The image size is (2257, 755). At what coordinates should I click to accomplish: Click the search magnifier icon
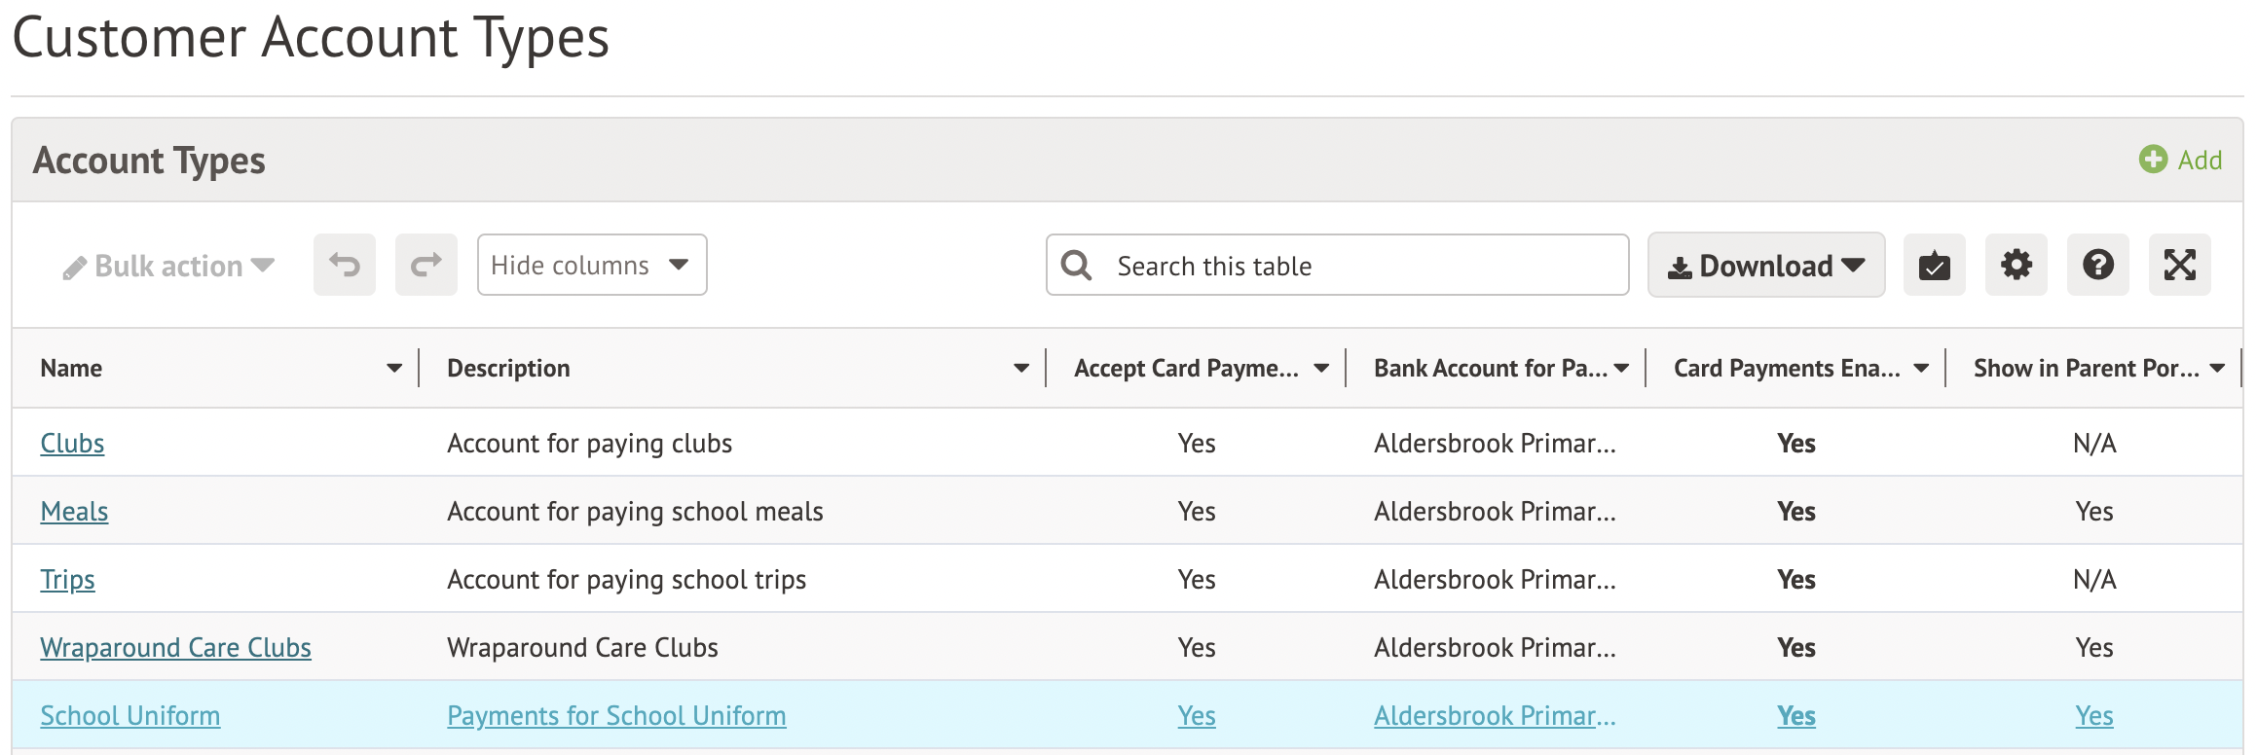tap(1076, 266)
